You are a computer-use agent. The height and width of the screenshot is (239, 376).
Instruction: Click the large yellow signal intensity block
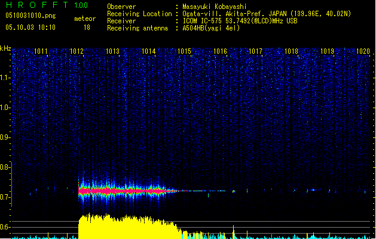click(x=129, y=226)
